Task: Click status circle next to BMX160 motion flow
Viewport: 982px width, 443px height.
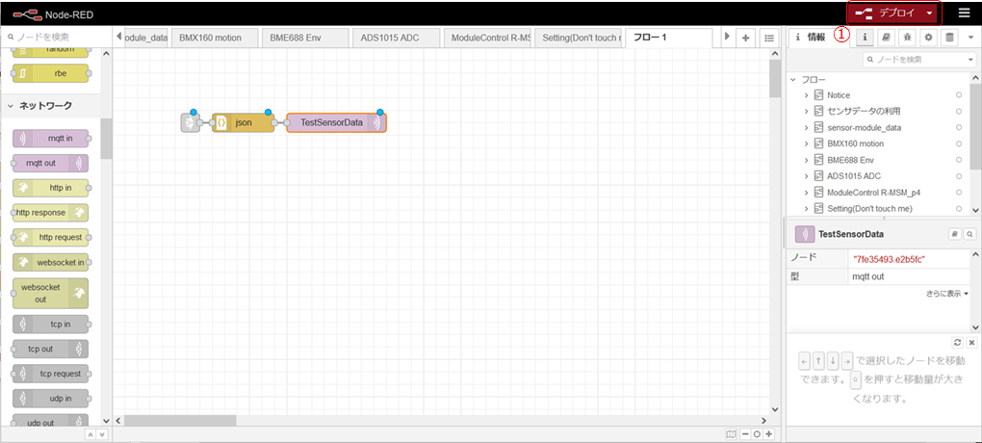Action: click(x=958, y=143)
